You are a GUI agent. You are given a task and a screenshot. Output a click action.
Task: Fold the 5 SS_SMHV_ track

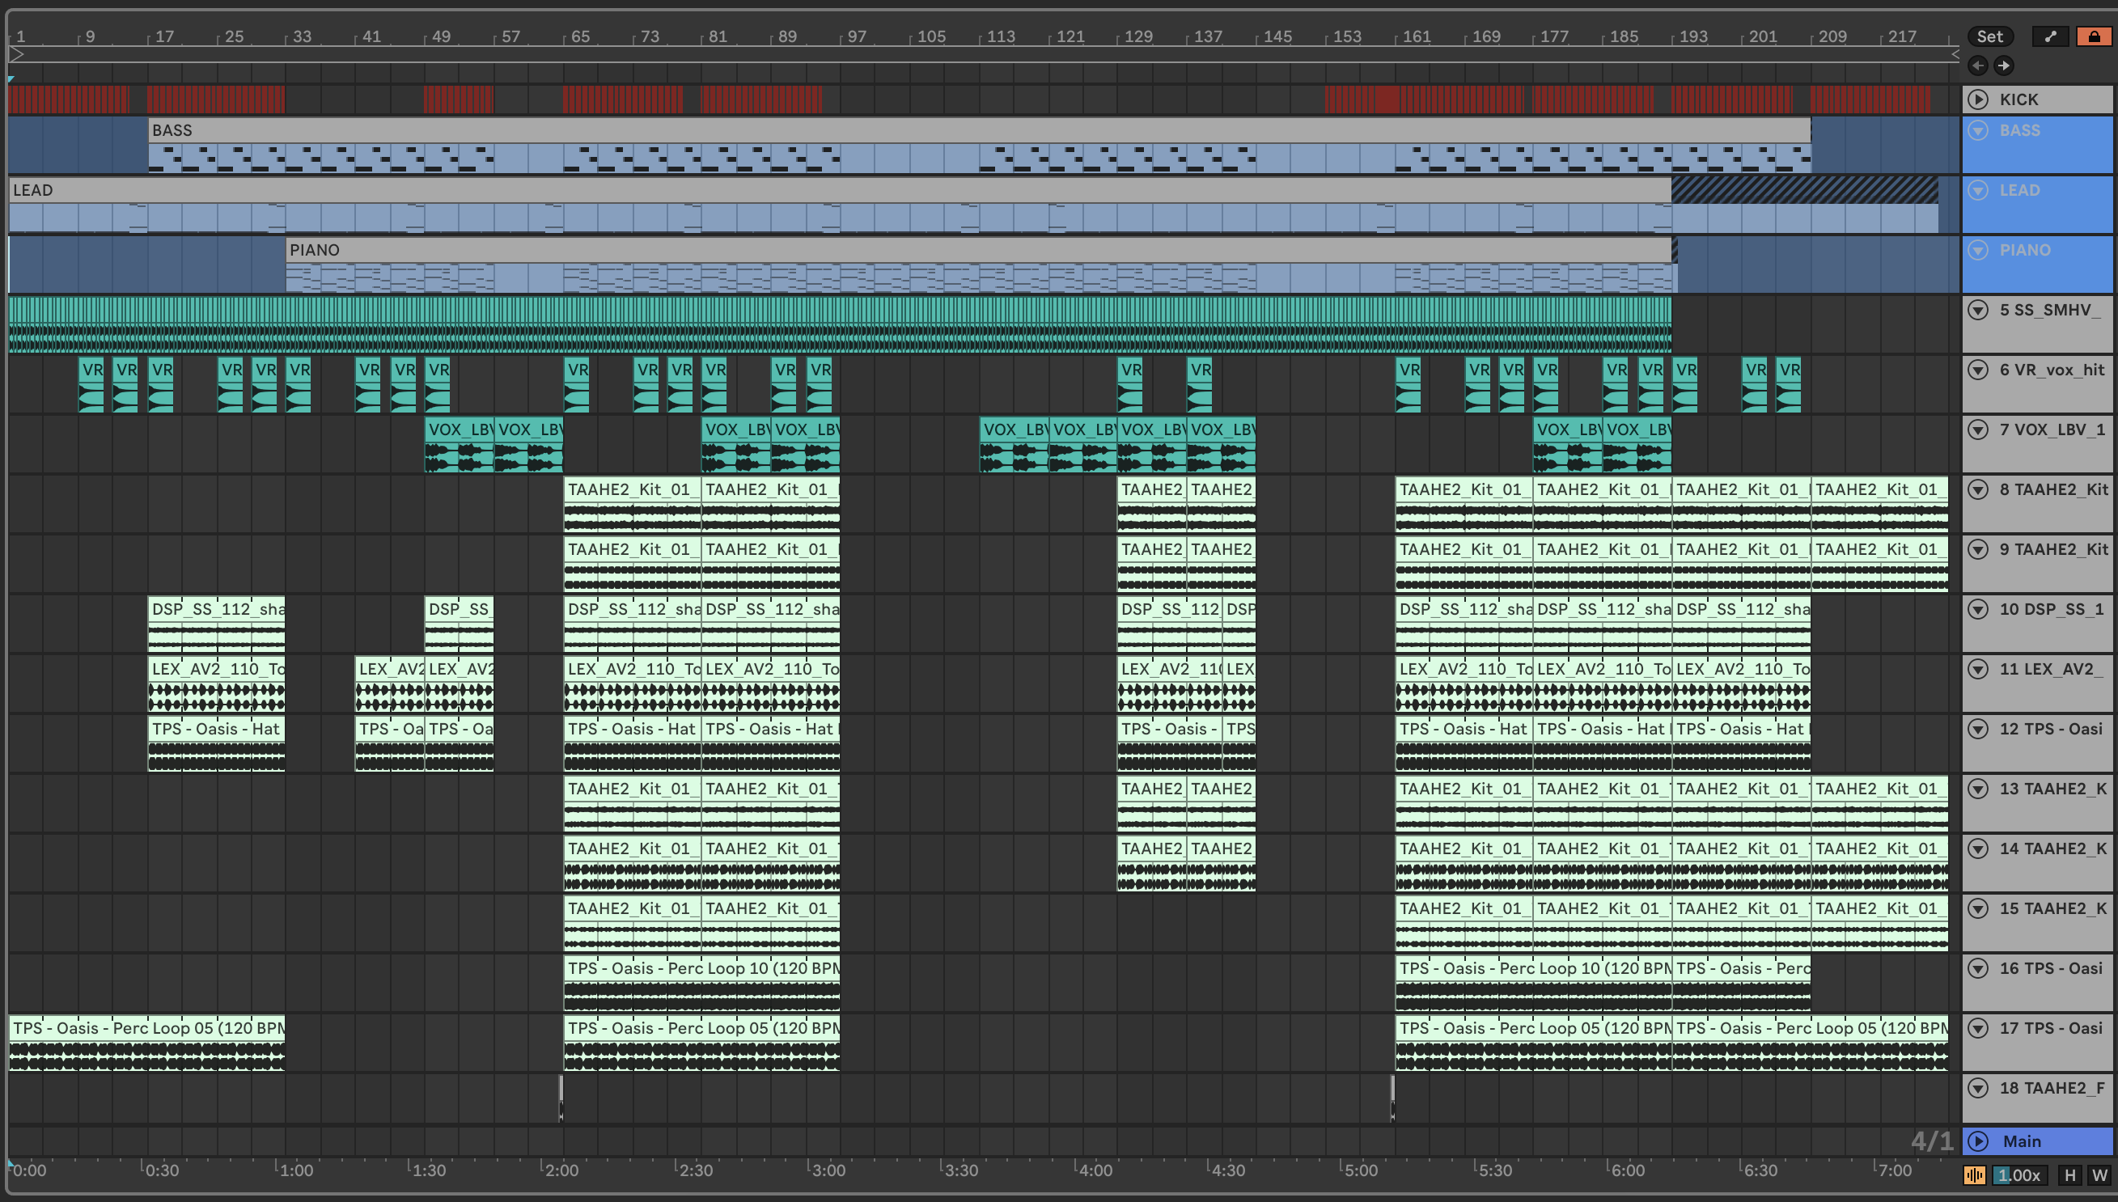point(1978,310)
